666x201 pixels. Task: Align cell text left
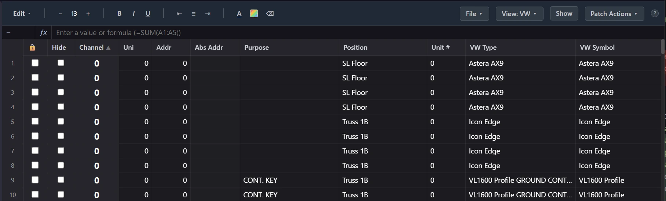pos(179,14)
